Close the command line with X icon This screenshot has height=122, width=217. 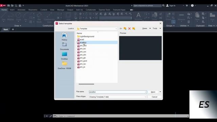pos(47,116)
